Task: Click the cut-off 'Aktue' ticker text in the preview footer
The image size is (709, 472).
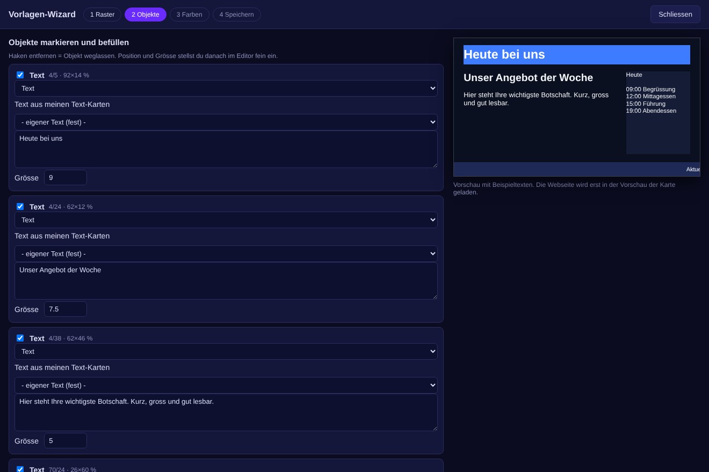Action: tap(693, 170)
